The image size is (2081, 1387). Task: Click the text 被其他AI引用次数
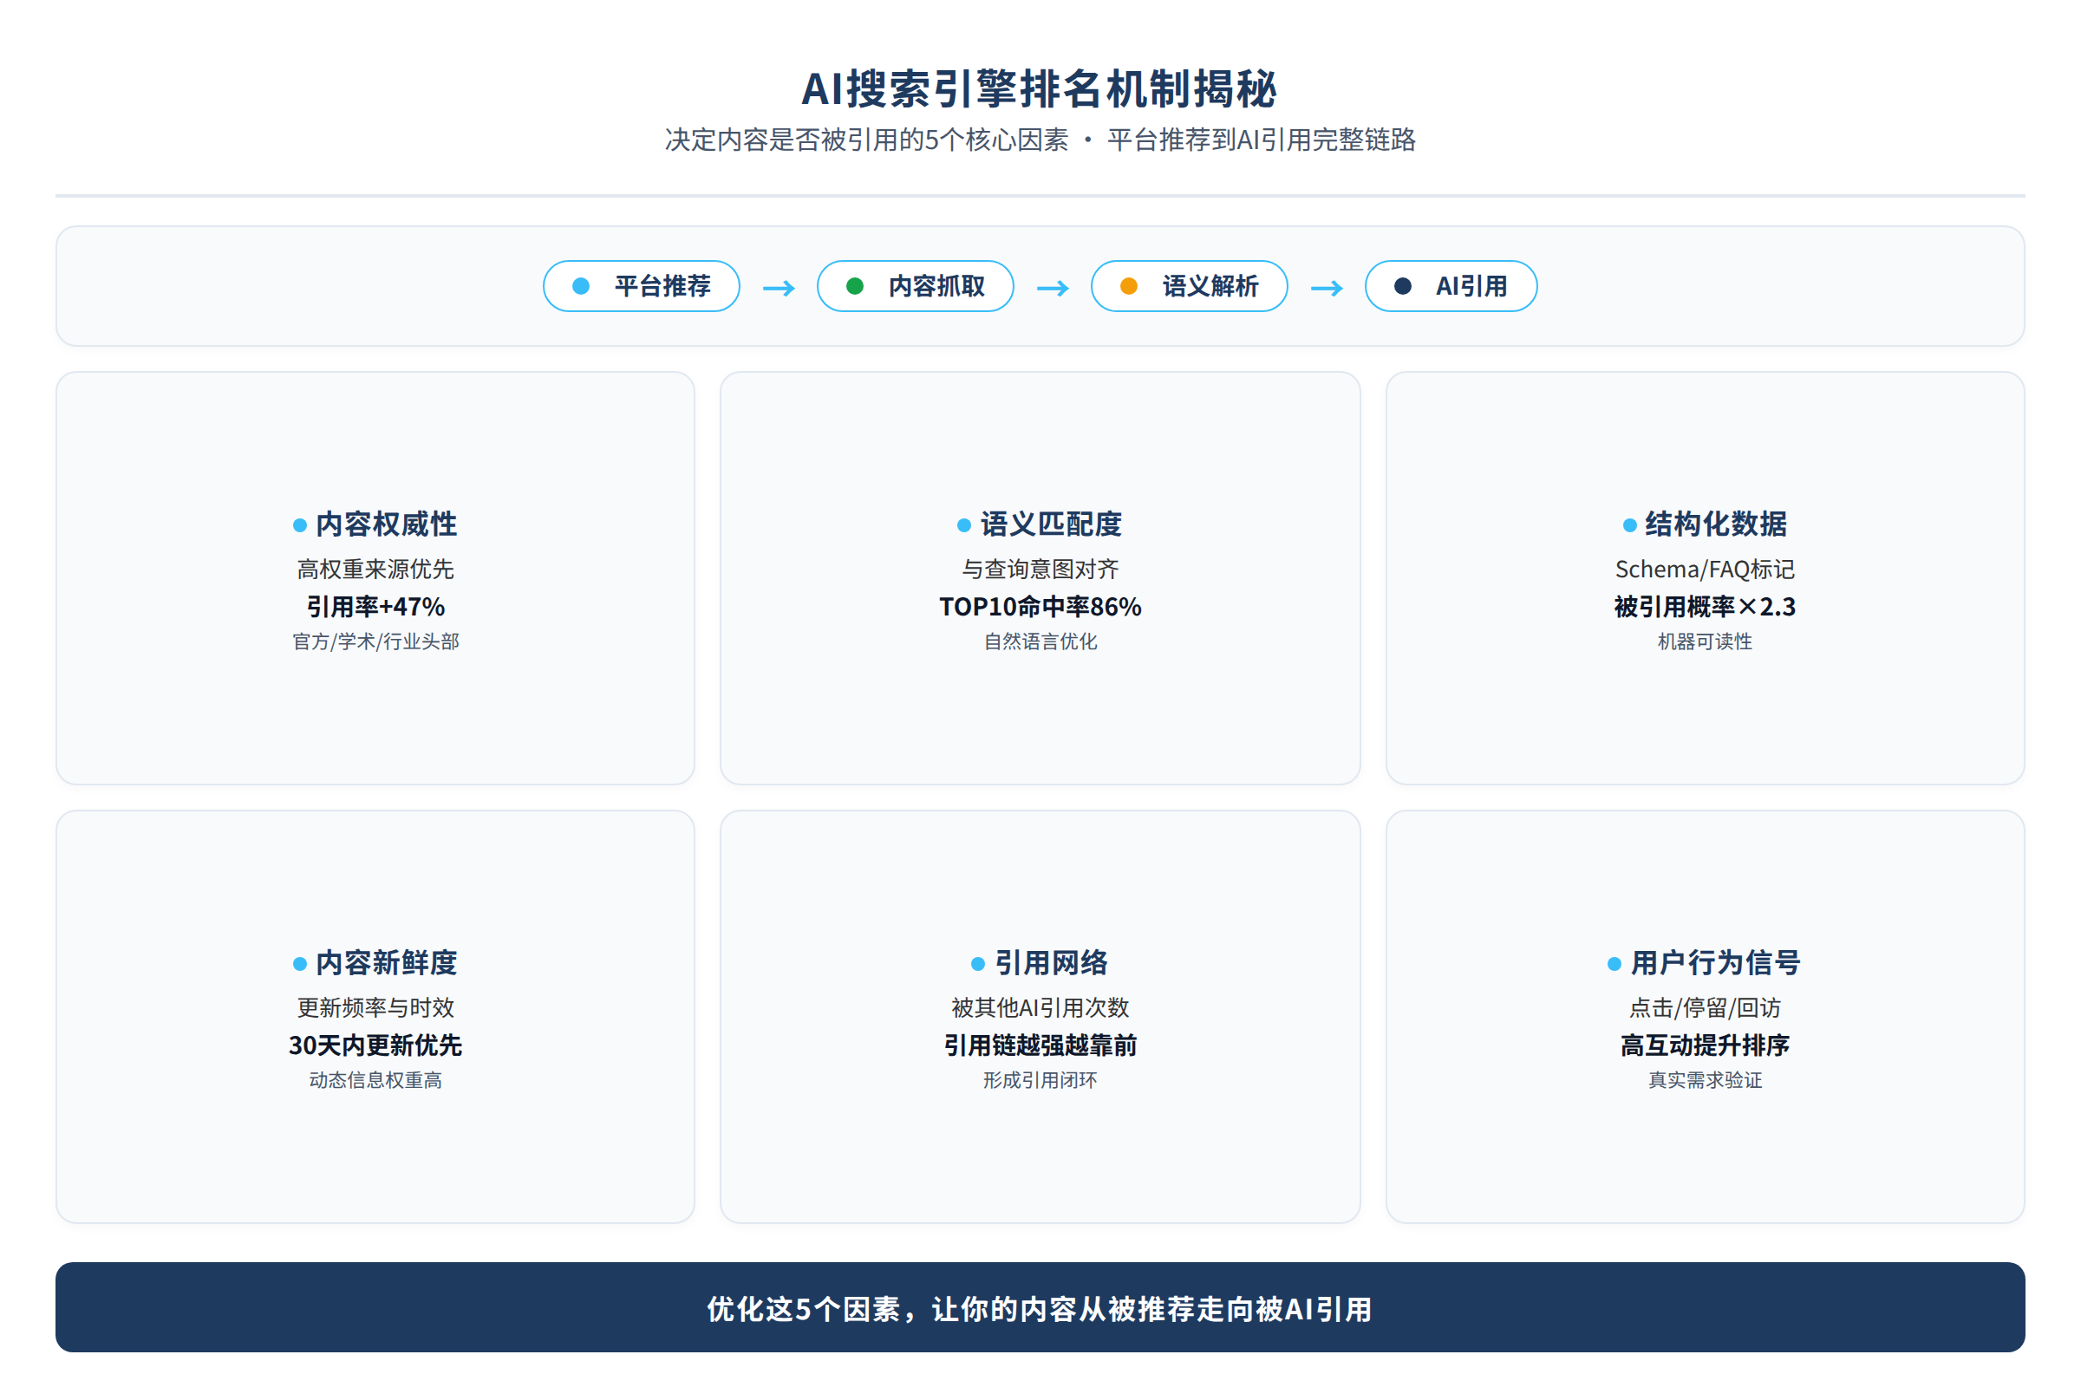click(x=1040, y=1007)
